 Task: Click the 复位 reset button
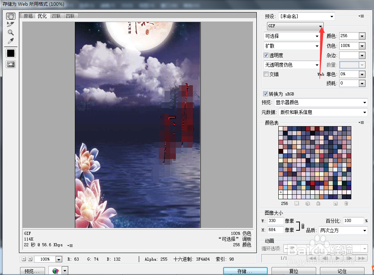293,271
